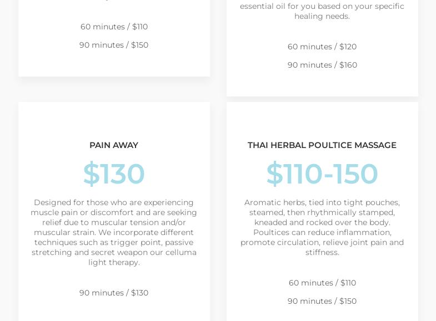
Task: Select the large $110-150 price
Action: point(322,174)
